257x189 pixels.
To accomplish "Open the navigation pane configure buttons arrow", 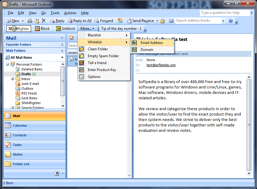I will [63, 174].
